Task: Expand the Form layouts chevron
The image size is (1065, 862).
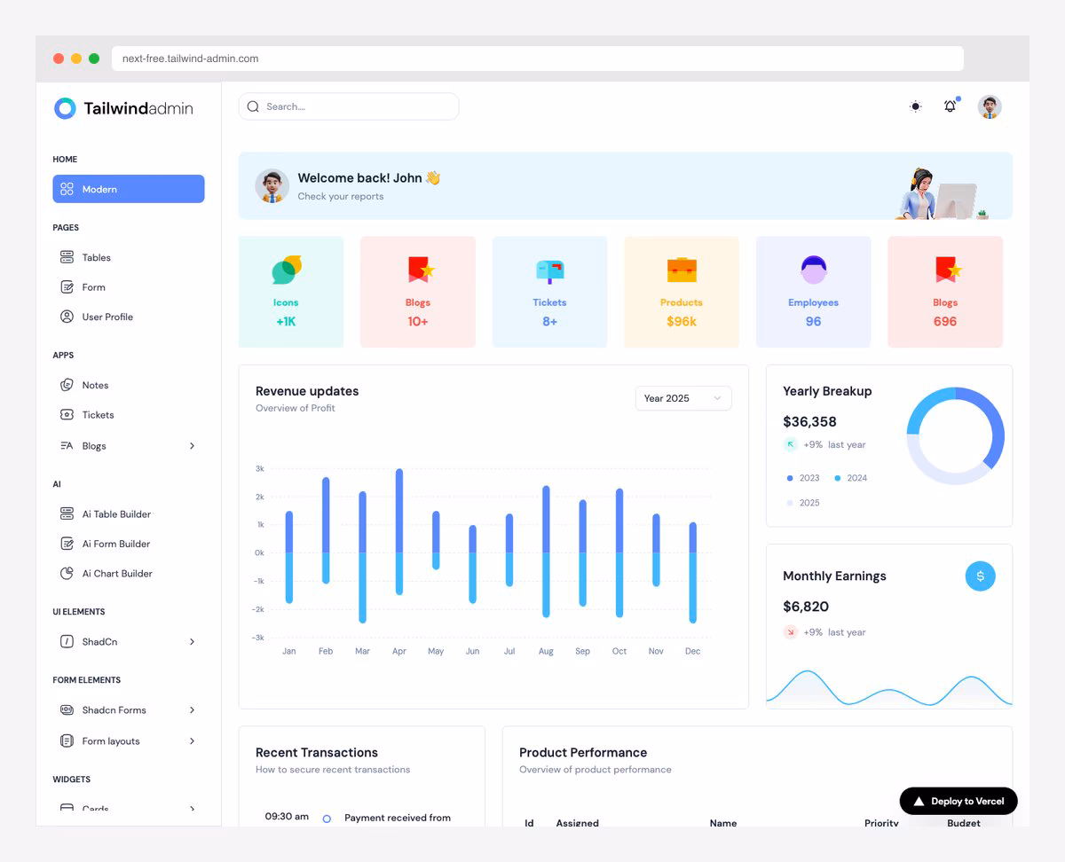Action: (x=192, y=741)
